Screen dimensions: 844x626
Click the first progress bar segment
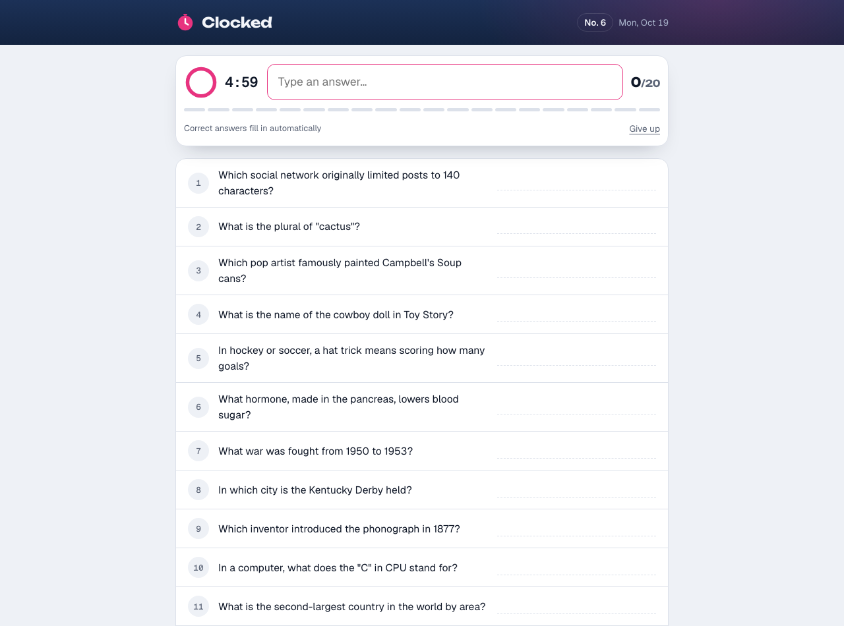[195, 109]
